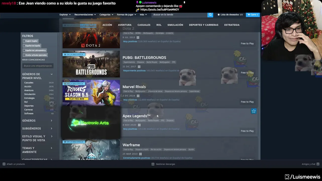Open the Categorías dropdown menu
The width and height of the screenshot is (322, 181).
coord(106,15)
